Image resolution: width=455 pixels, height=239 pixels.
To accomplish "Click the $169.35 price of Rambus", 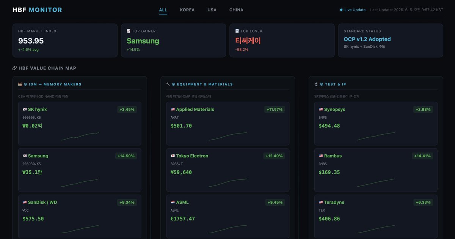I will click(x=329, y=172).
